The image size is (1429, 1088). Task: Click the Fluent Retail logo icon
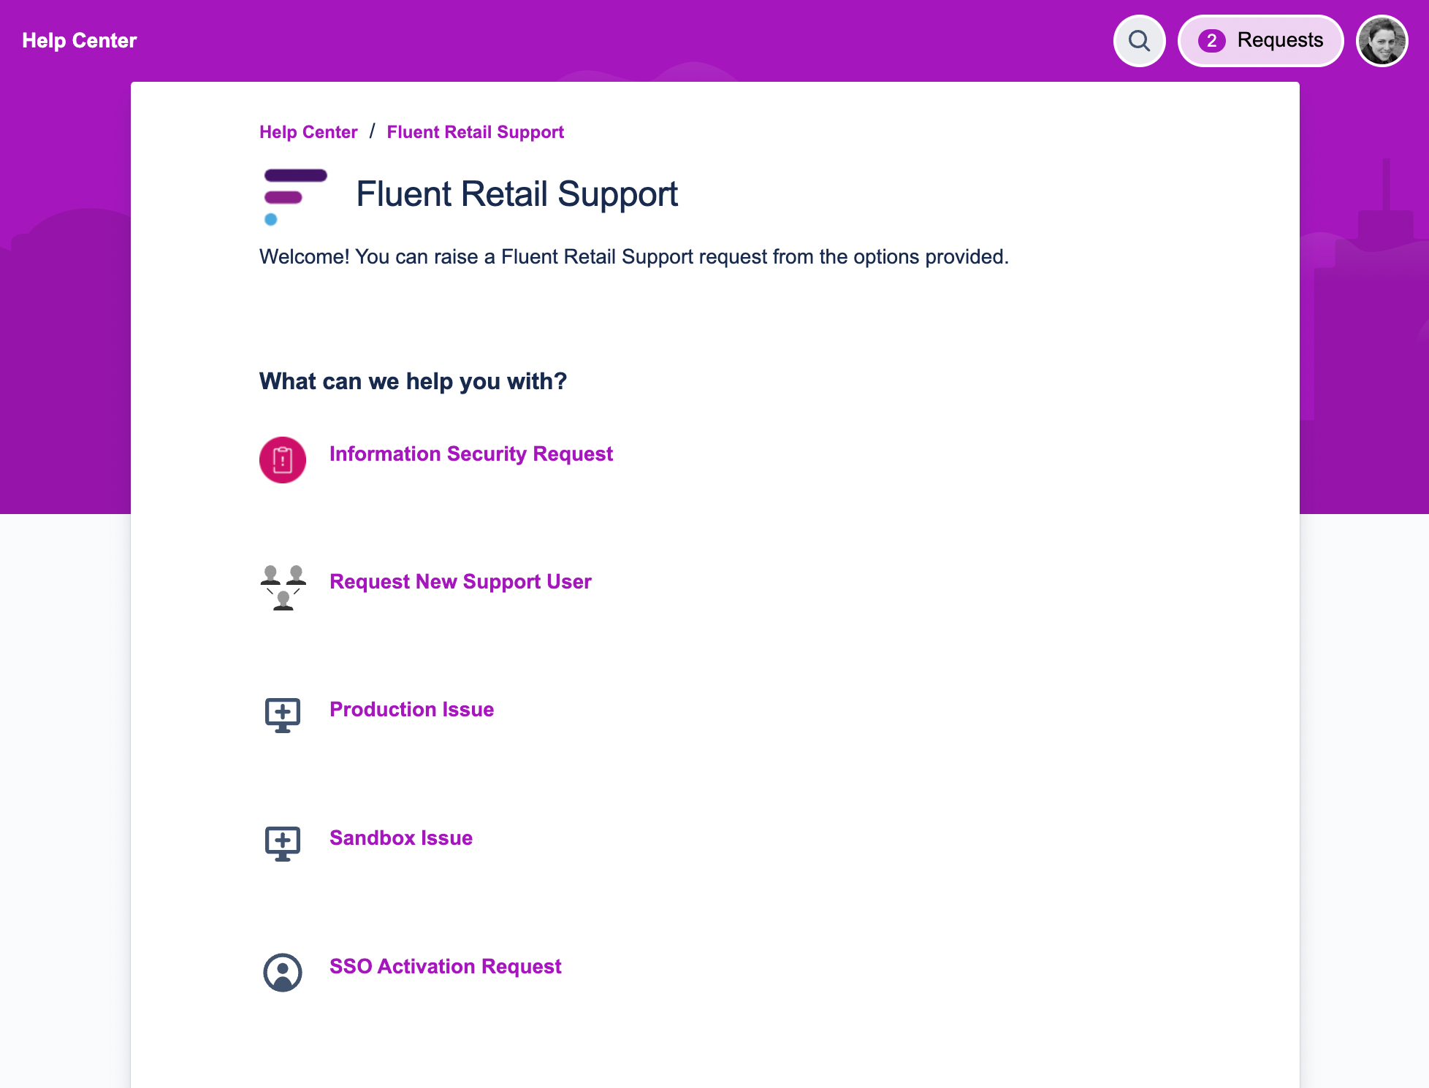pyautogui.click(x=295, y=196)
